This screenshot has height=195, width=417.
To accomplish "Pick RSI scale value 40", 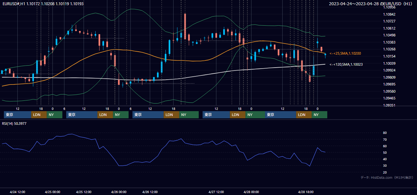I will click(385, 159).
